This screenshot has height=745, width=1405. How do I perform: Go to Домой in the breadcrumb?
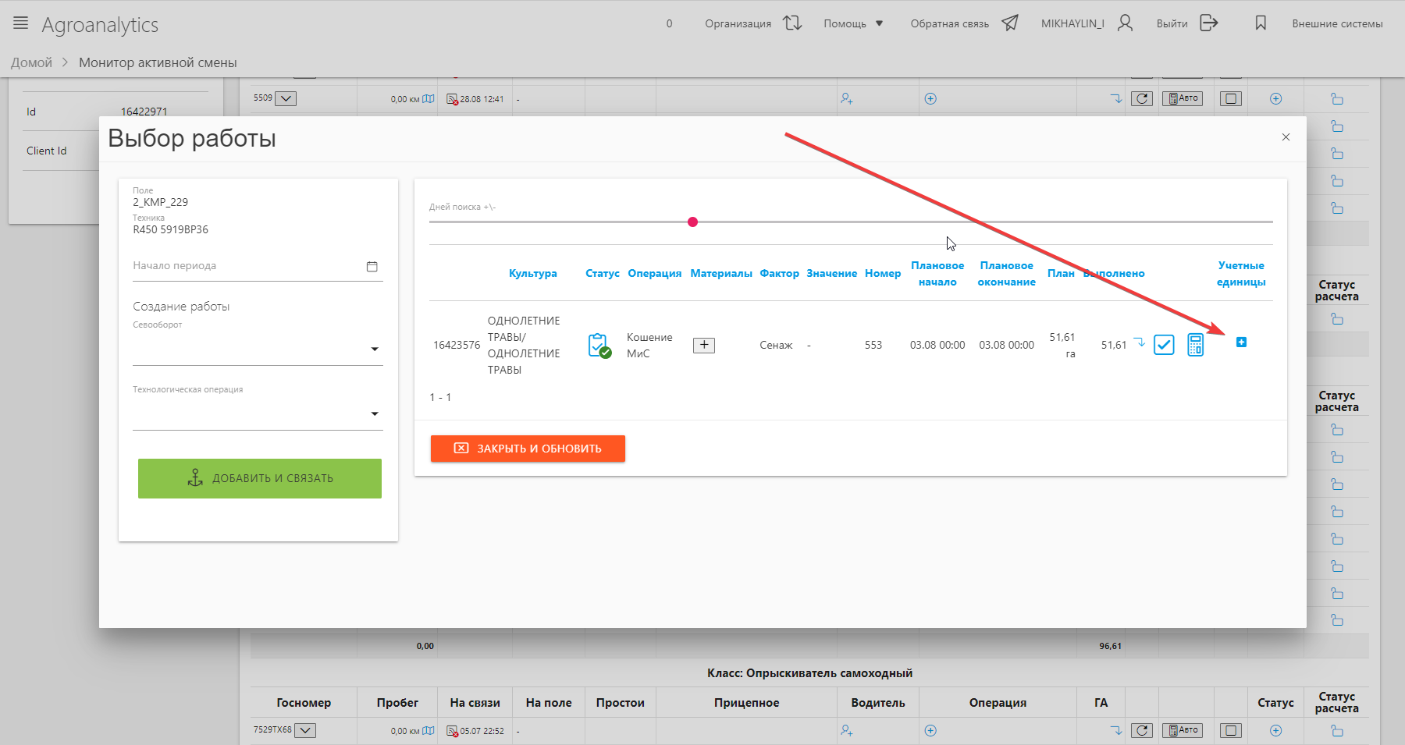coord(31,62)
